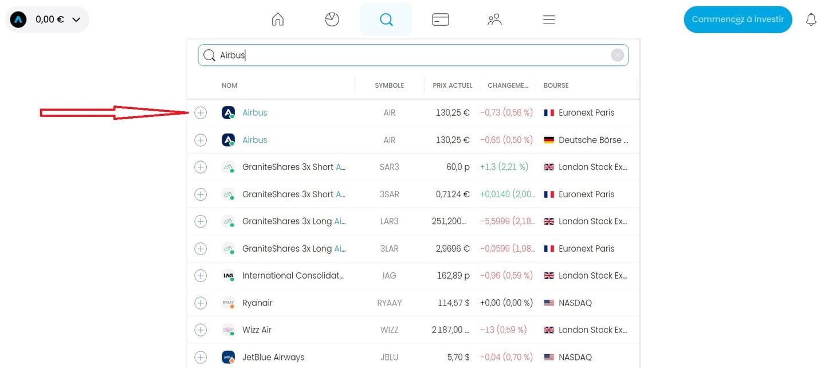Add Ryanair to your watchlist
The height and width of the screenshot is (368, 825).
[x=201, y=303]
